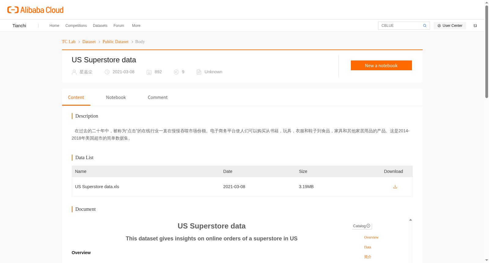Click the author avatar icon
Screen dimensions: 489x263
click(74, 72)
